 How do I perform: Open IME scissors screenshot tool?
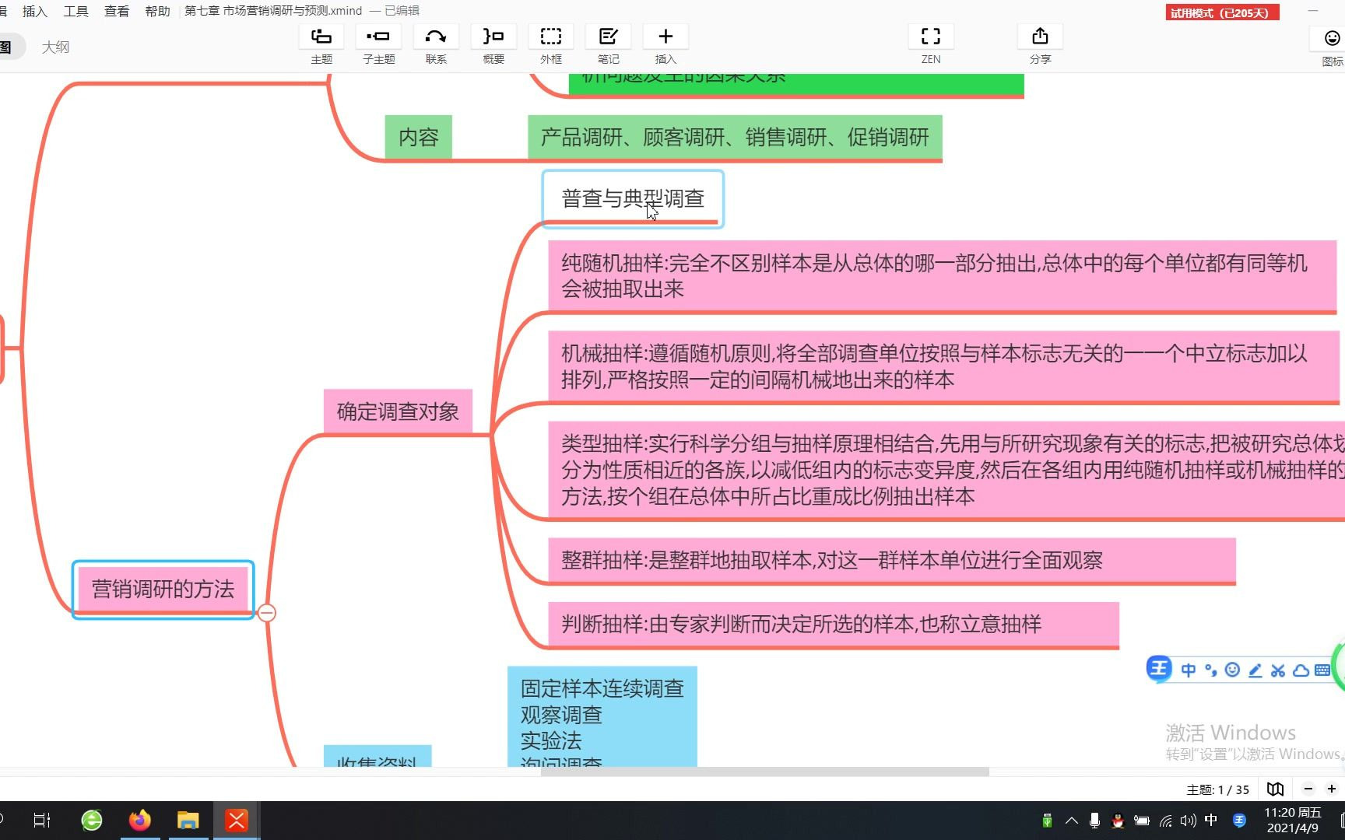(x=1277, y=670)
